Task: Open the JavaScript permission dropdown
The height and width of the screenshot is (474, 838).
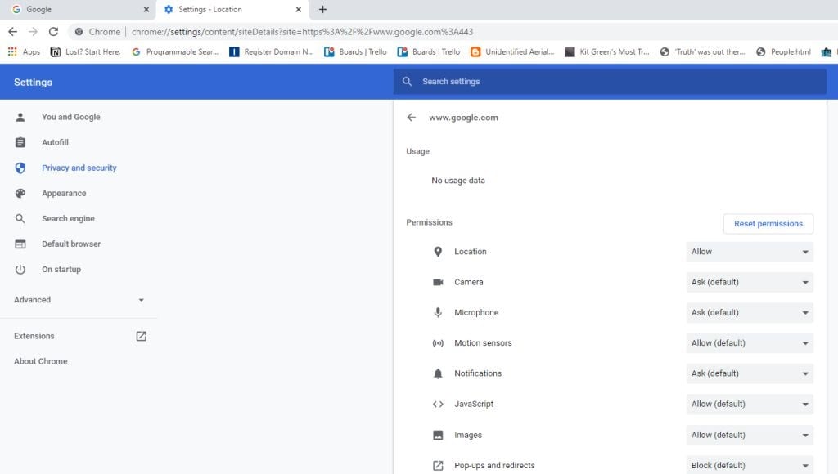Action: tap(750, 404)
